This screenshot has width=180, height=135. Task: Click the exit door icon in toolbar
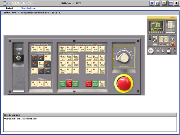tap(176, 3)
